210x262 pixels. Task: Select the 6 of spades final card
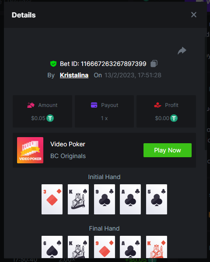point(52,247)
